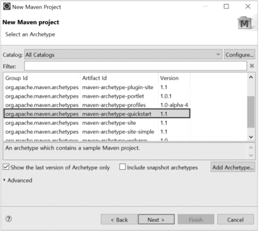The width and height of the screenshot is (259, 231).
Task: Click the Next > button
Action: [156, 220]
